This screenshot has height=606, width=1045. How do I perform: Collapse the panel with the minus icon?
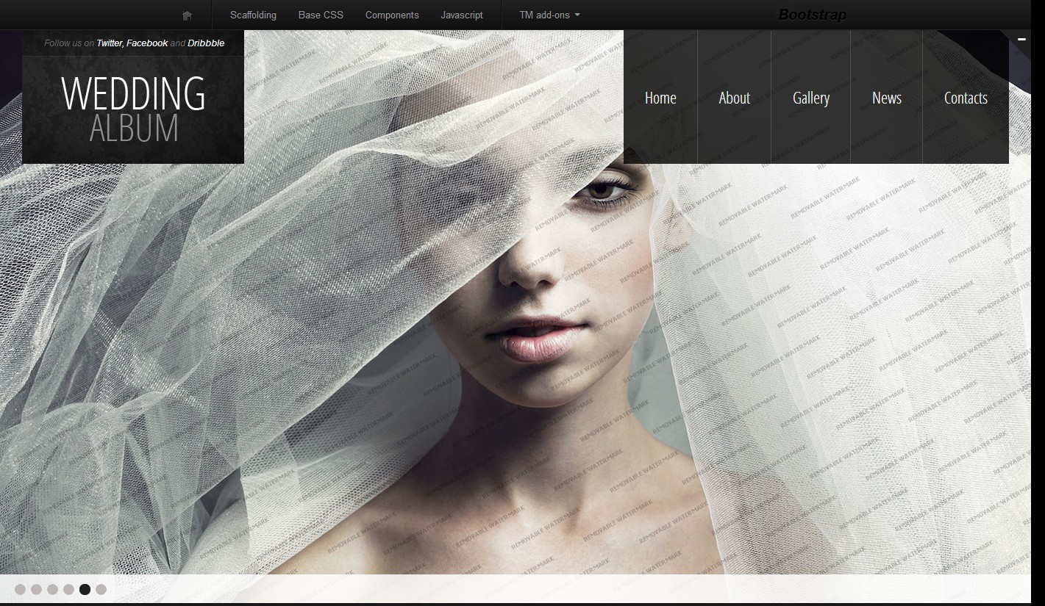coord(1021,39)
